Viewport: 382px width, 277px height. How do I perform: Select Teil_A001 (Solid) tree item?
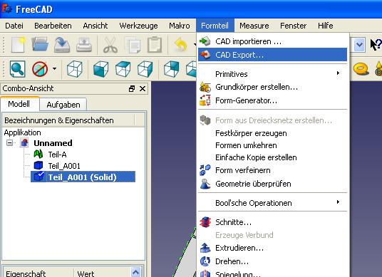tap(83, 177)
